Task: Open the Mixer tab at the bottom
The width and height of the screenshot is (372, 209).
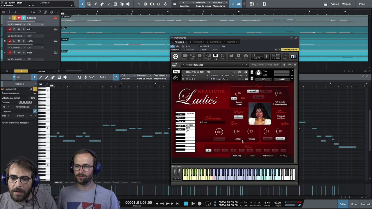Action: tap(354, 204)
